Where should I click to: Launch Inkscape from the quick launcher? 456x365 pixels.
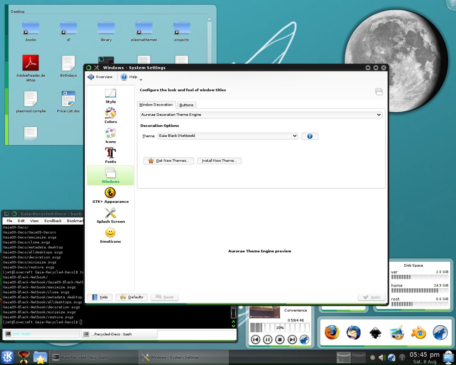(x=375, y=333)
